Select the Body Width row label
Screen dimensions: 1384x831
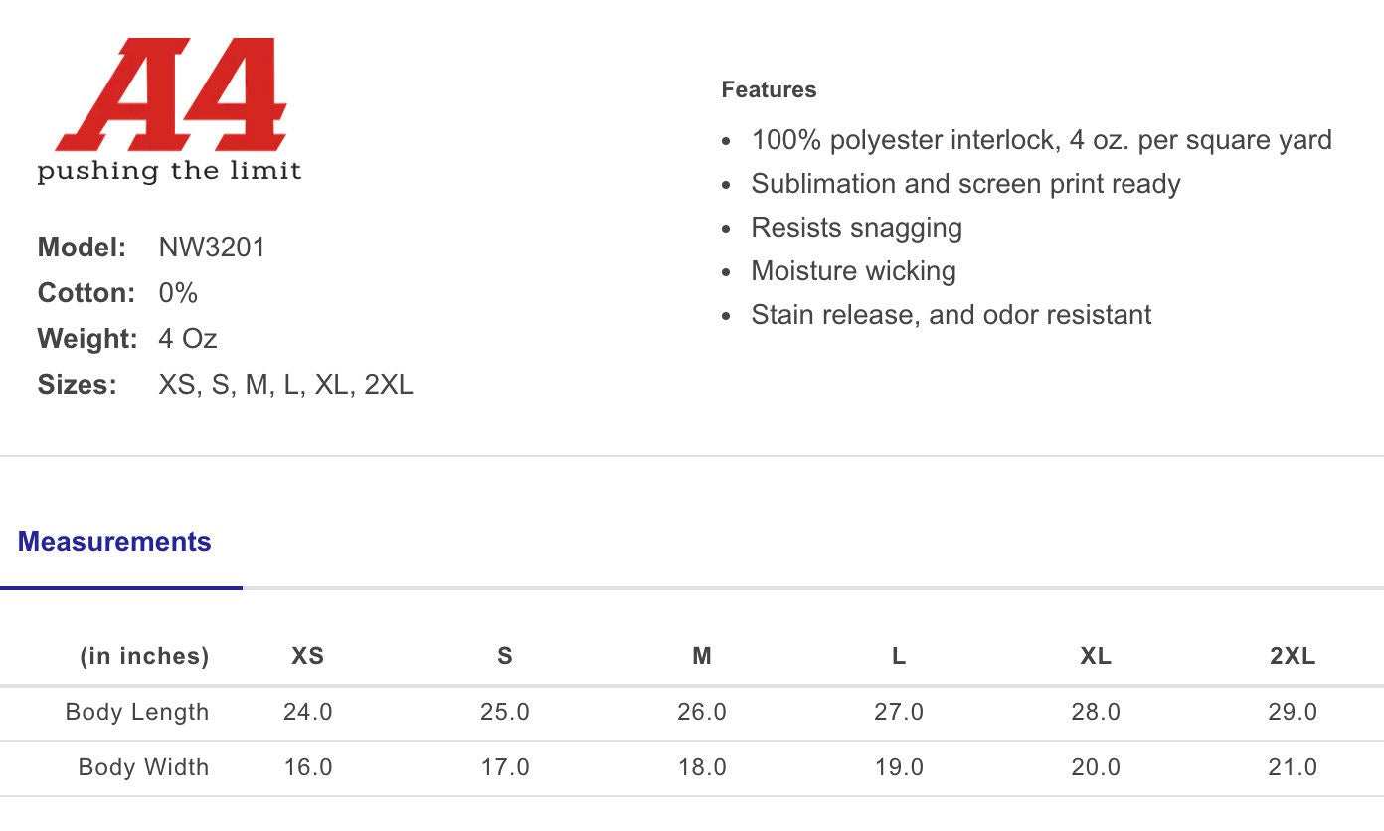point(143,767)
